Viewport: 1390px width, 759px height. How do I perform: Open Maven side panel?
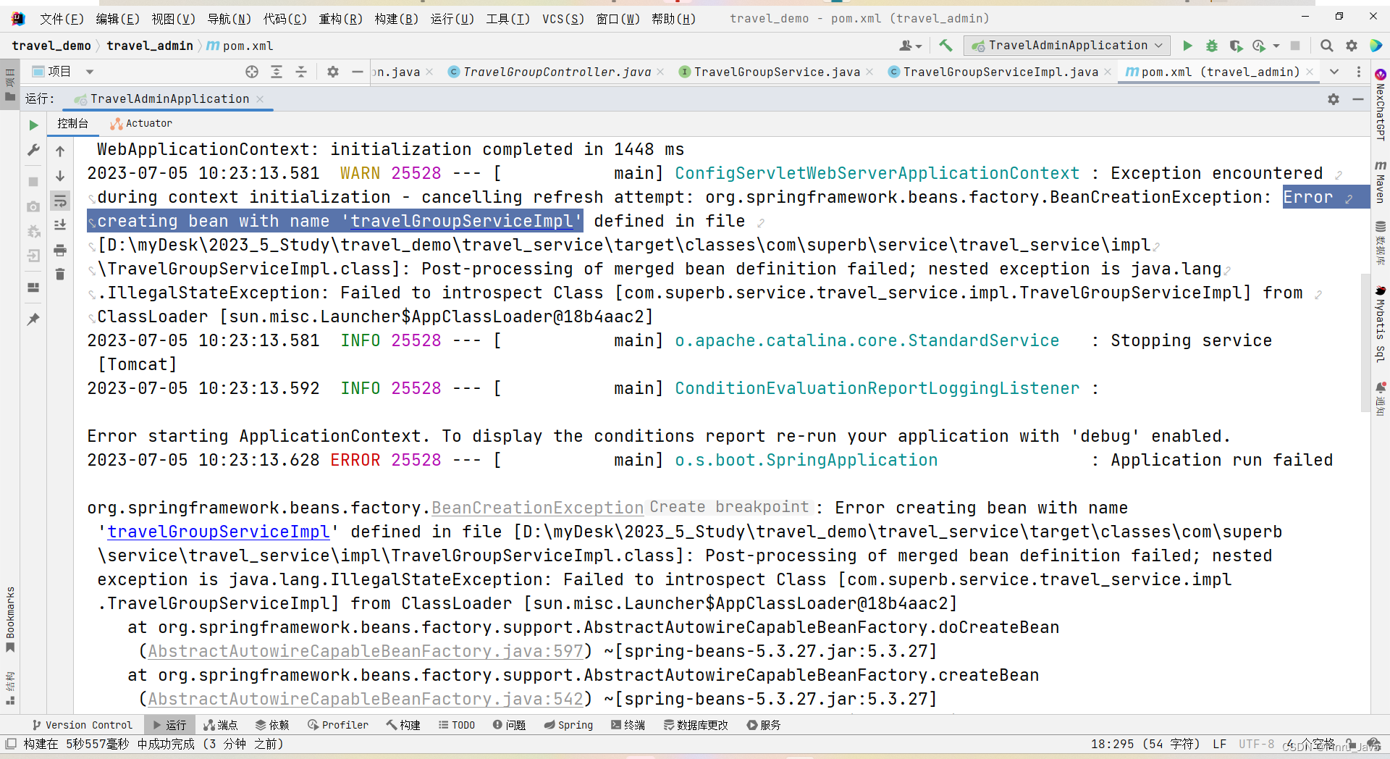pos(1381,182)
